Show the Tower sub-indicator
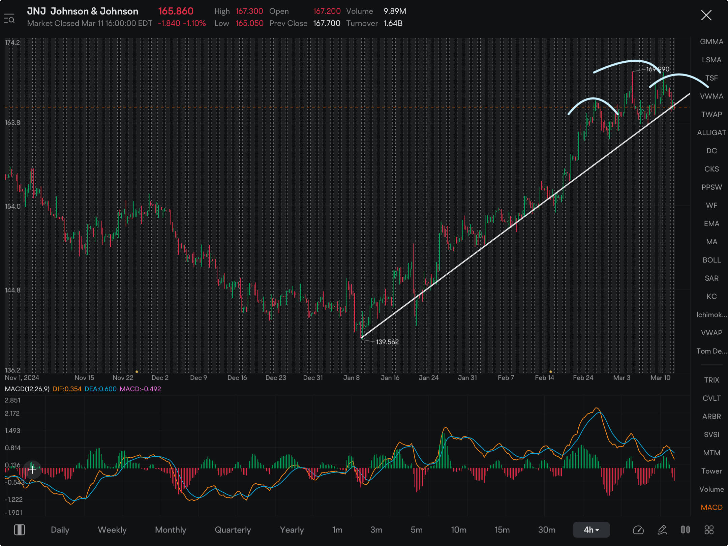This screenshot has height=546, width=728. [x=711, y=471]
